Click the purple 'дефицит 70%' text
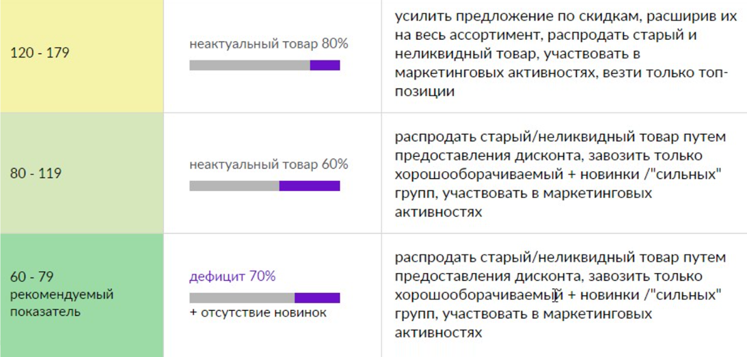 pyautogui.click(x=232, y=276)
